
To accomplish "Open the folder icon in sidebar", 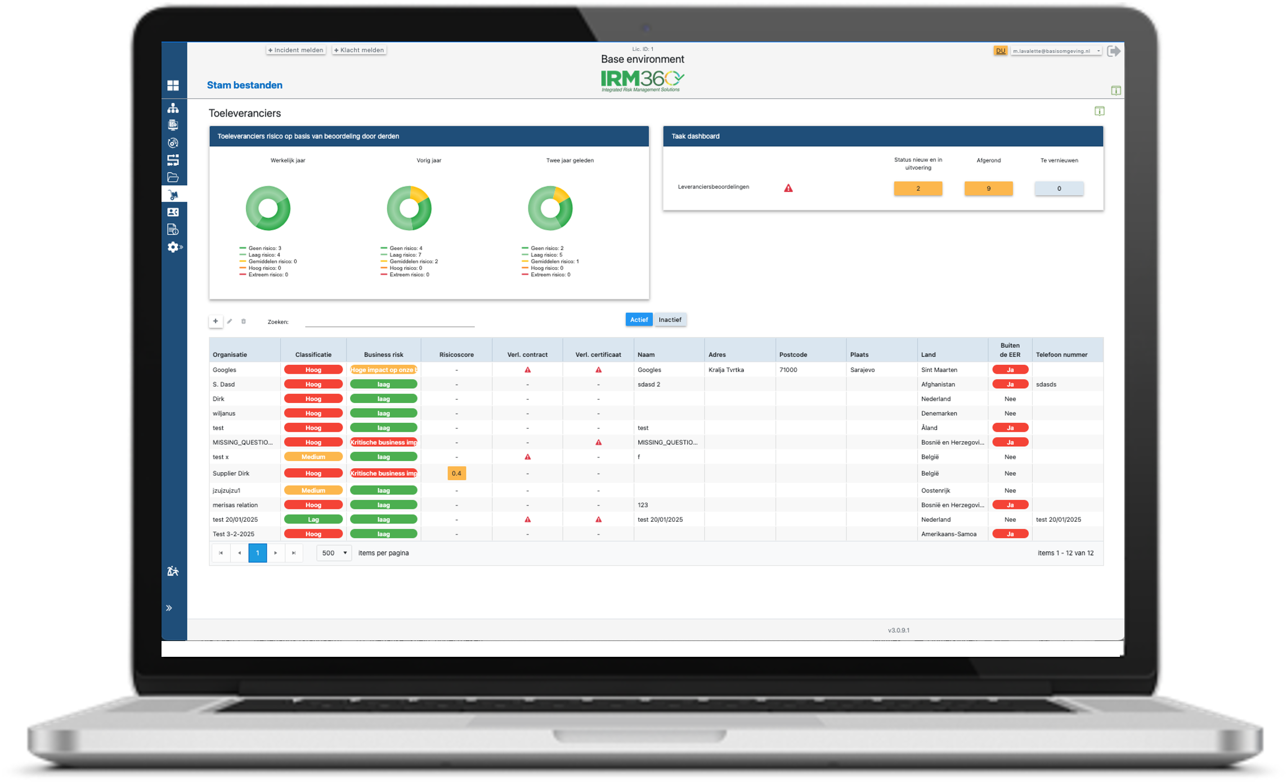I will (x=173, y=177).
